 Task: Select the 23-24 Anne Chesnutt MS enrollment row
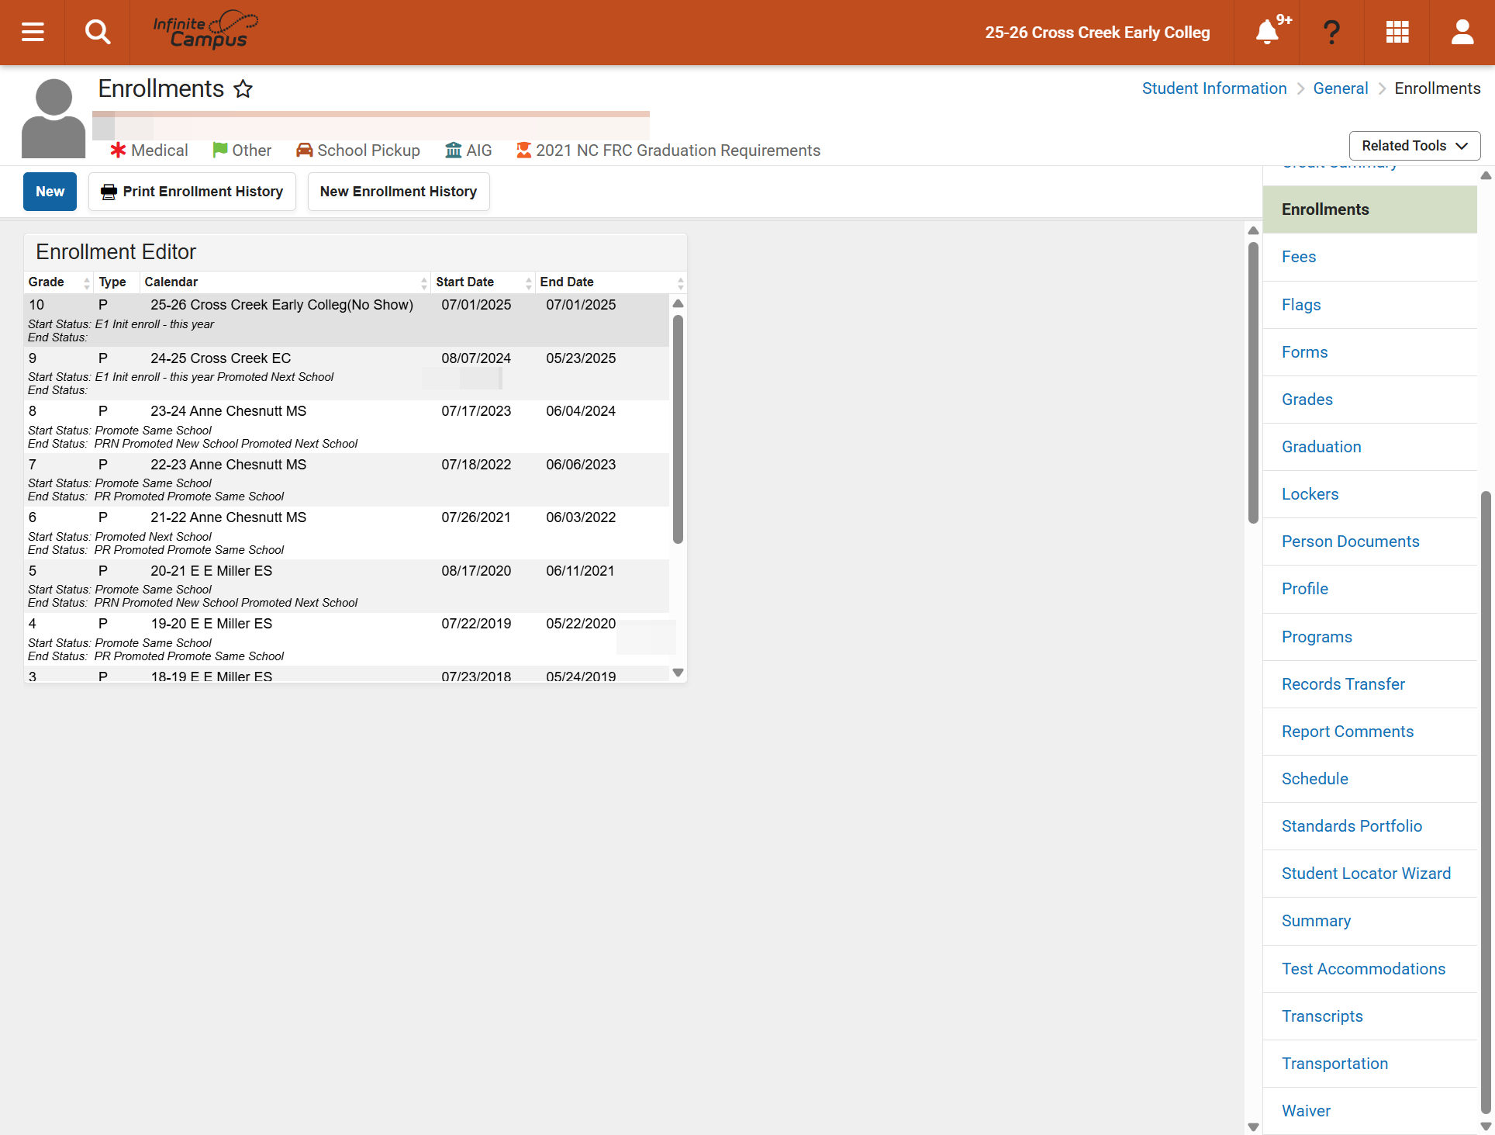(347, 427)
